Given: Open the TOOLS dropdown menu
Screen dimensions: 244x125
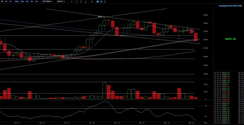Looking at the screenshot, I should [61, 2].
